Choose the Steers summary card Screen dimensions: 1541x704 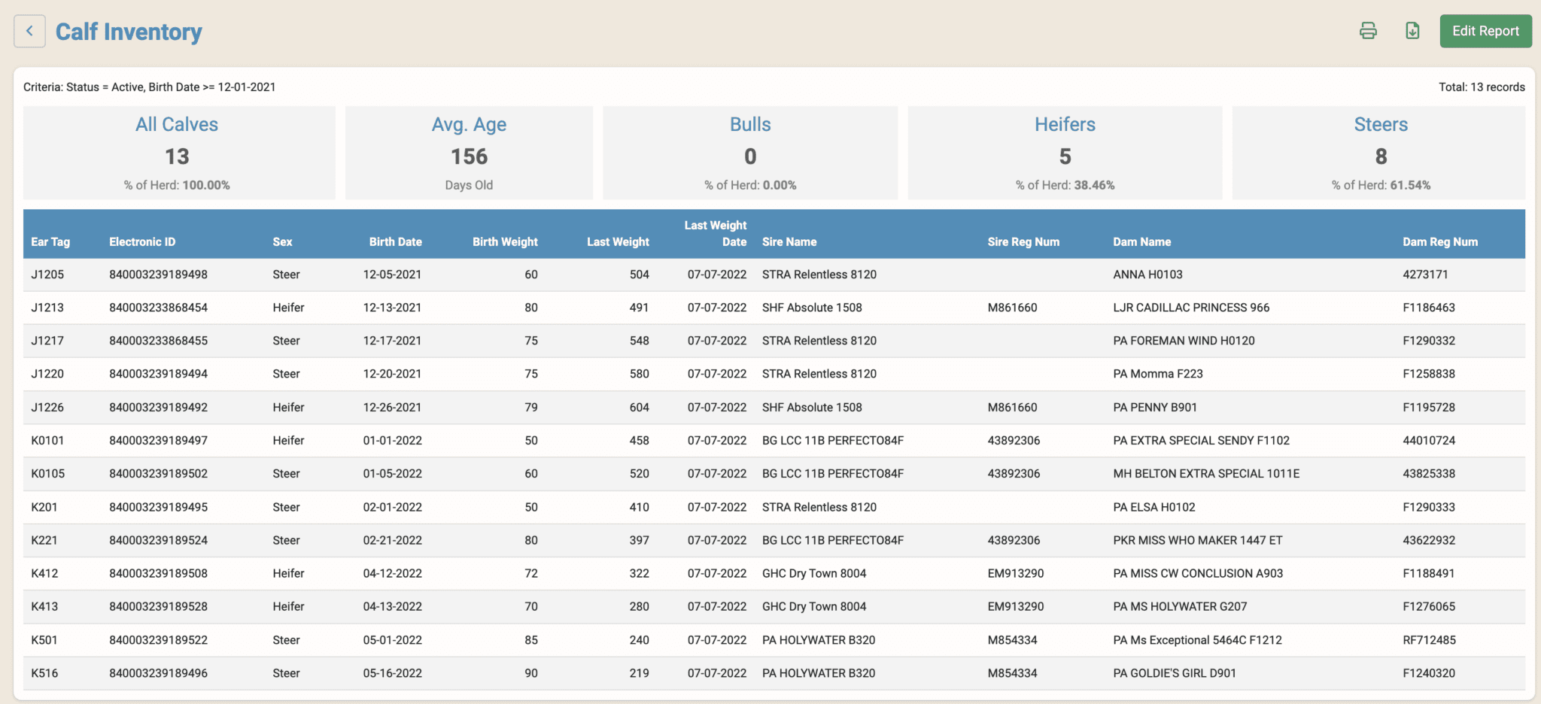tap(1380, 153)
